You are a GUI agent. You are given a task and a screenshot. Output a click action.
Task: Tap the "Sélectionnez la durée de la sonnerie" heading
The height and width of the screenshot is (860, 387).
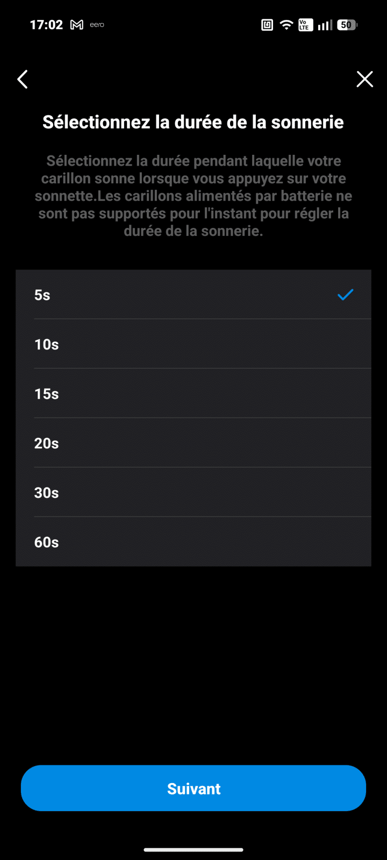pos(193,122)
